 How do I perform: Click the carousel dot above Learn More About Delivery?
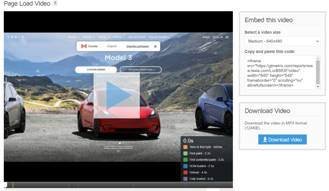tap(120, 143)
